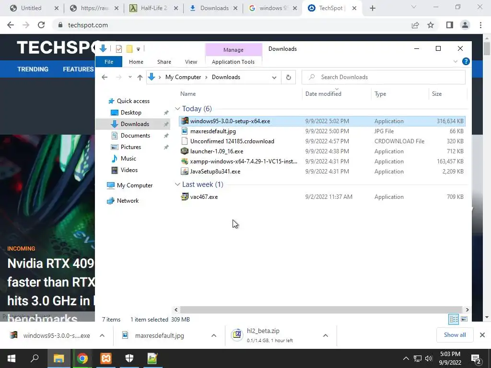The width and height of the screenshot is (491, 368).
Task: Select maxresdefault.jpg in file list
Action: (213, 131)
